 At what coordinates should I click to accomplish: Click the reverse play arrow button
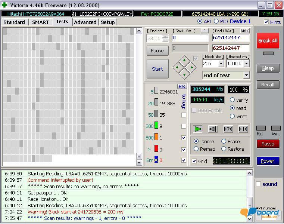pyautogui.click(x=213, y=129)
